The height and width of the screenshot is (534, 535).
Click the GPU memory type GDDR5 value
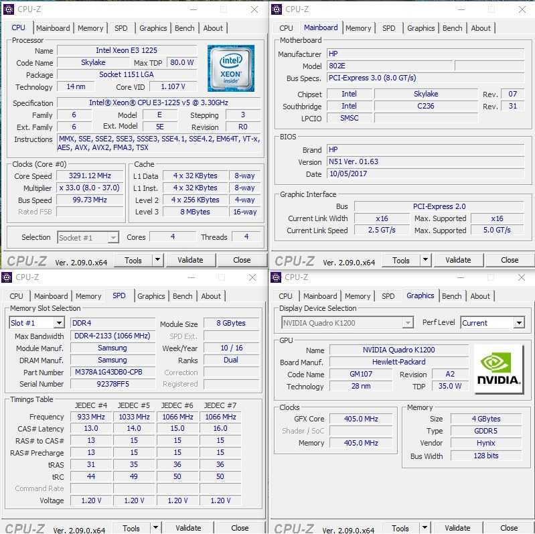pyautogui.click(x=486, y=431)
